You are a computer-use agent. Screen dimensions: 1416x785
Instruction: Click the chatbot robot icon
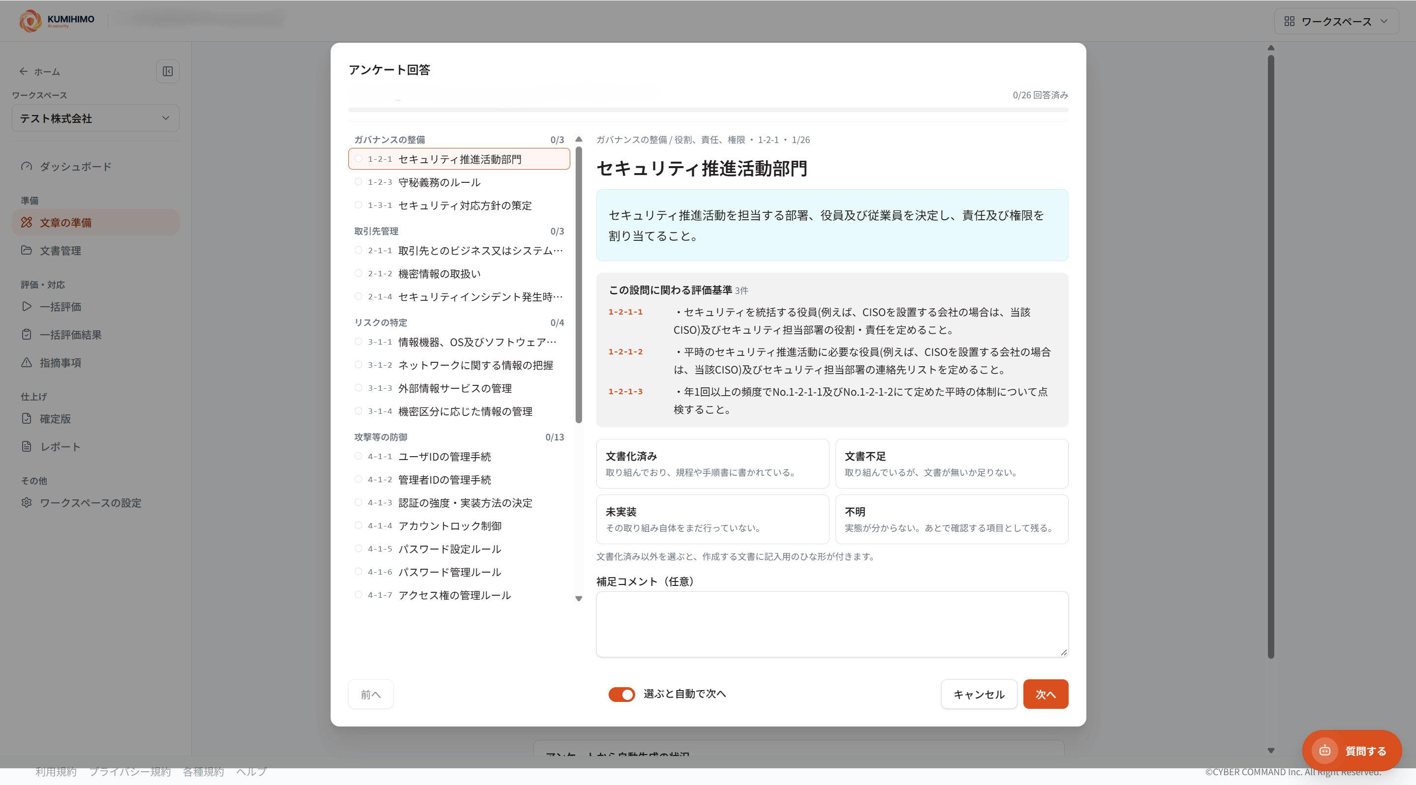coord(1325,751)
